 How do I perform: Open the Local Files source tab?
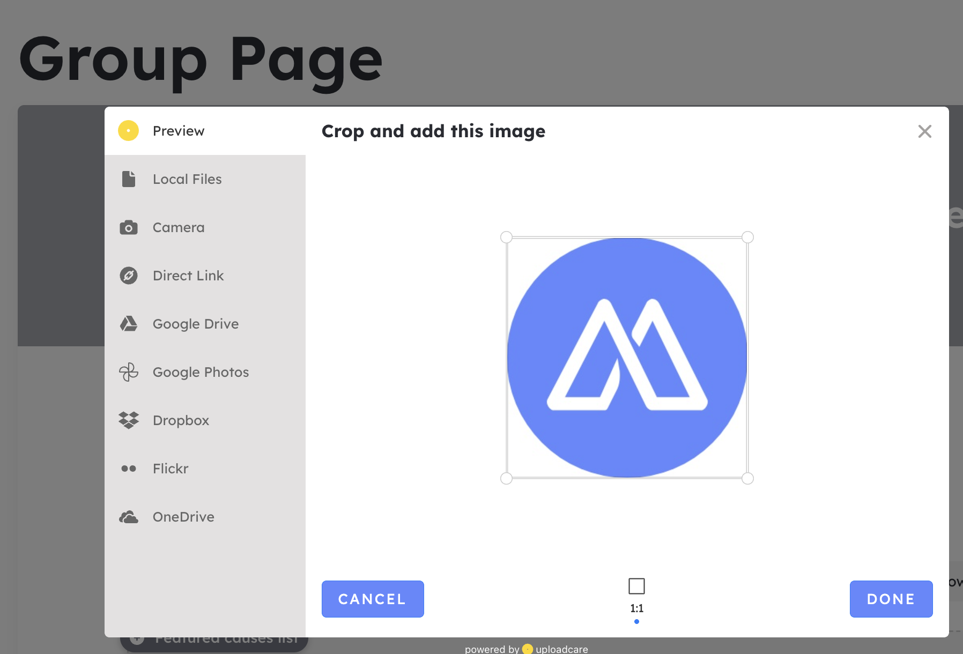205,179
